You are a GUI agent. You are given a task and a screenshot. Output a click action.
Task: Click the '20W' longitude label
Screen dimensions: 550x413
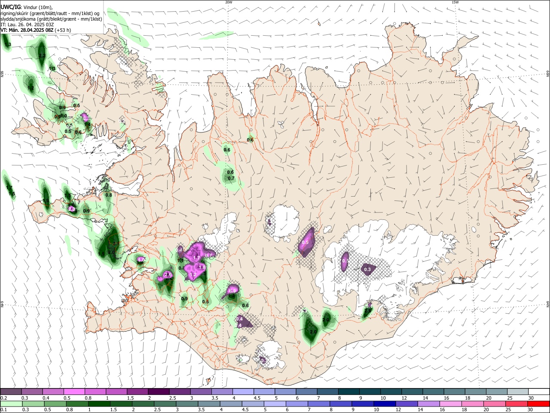click(229, 2)
